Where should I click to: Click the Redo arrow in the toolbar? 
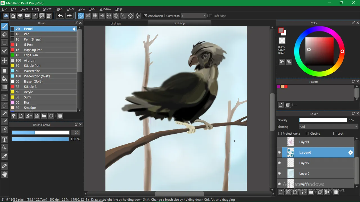[x=69, y=16]
